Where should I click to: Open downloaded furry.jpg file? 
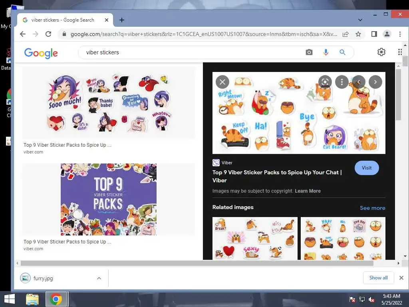[43, 278]
